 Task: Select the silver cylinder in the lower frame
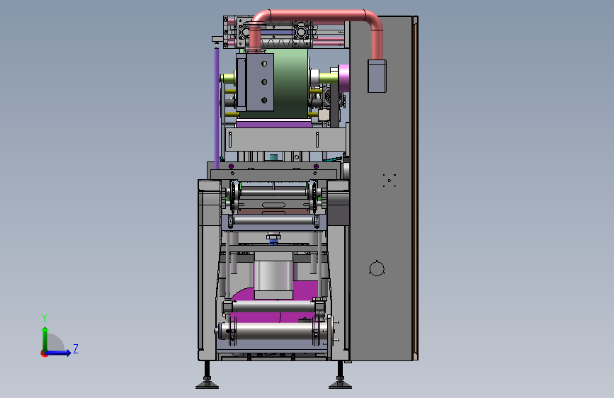tap(273, 275)
